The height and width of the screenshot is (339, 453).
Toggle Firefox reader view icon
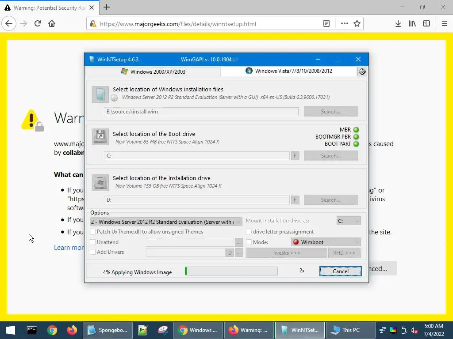(x=326, y=23)
